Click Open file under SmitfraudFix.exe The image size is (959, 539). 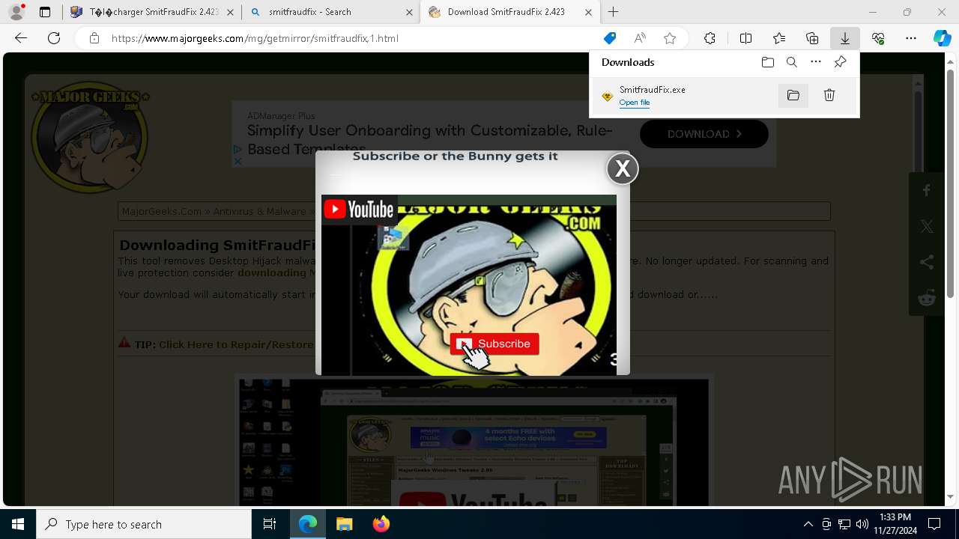(x=635, y=103)
